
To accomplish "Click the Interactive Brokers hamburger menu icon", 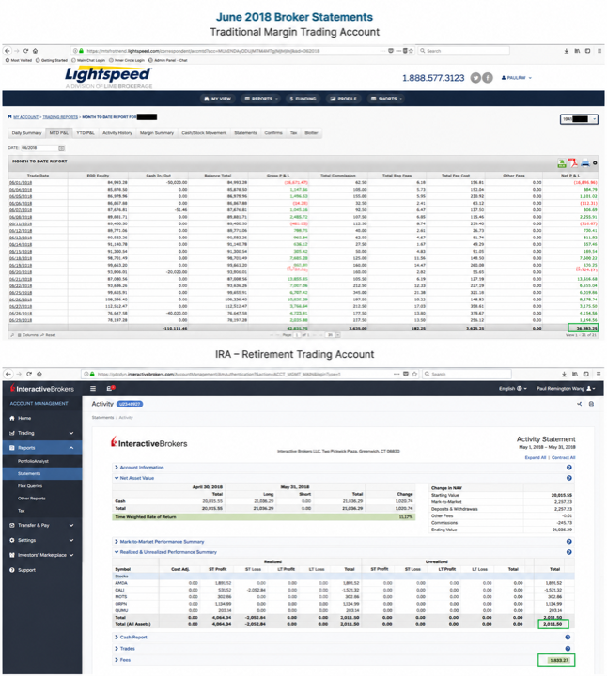I will 93,389.
